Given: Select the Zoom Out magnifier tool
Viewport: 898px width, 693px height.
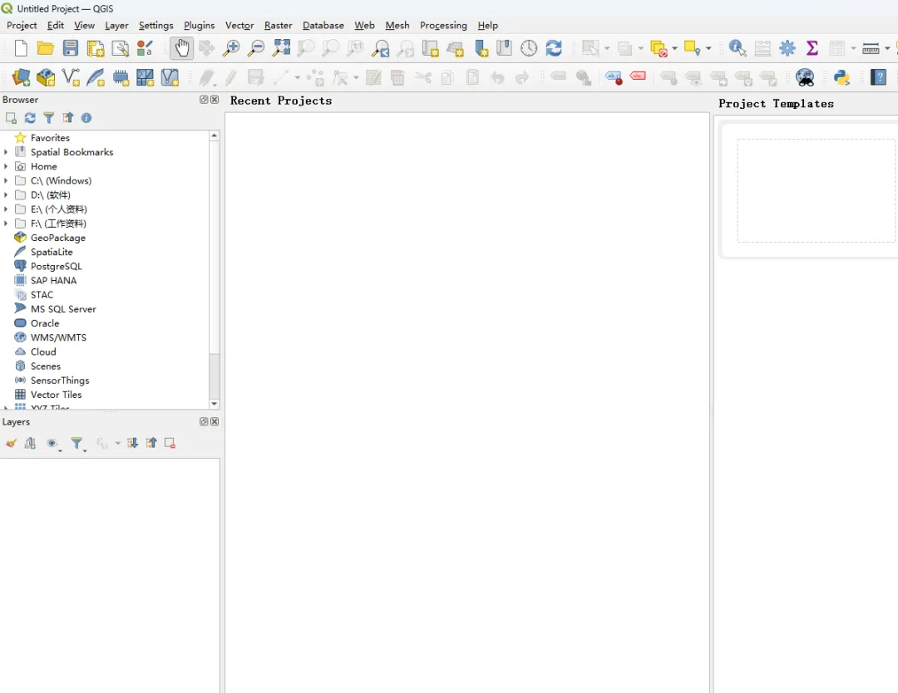Looking at the screenshot, I should coord(256,48).
